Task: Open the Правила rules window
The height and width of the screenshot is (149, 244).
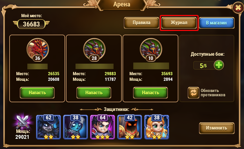Action: pyautogui.click(x=141, y=23)
